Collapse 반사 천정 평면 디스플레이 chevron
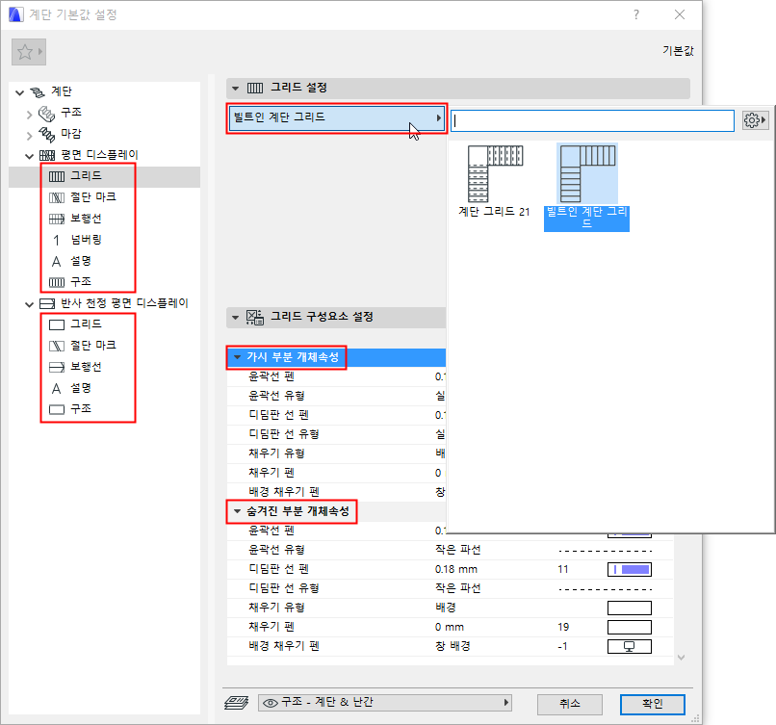 tap(29, 305)
